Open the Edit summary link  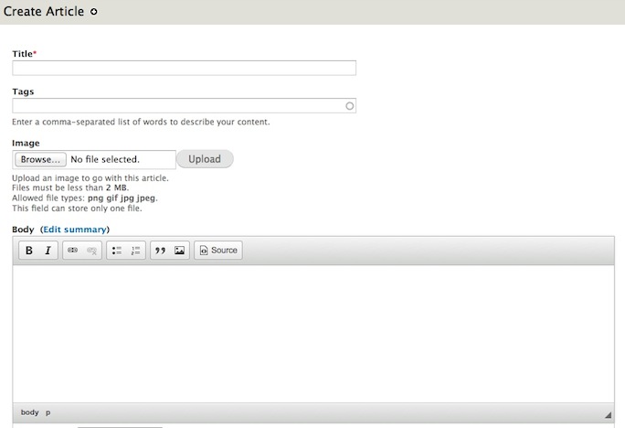point(75,230)
